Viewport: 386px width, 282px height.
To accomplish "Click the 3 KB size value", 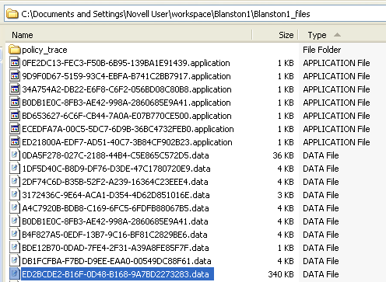I will pos(286,195).
